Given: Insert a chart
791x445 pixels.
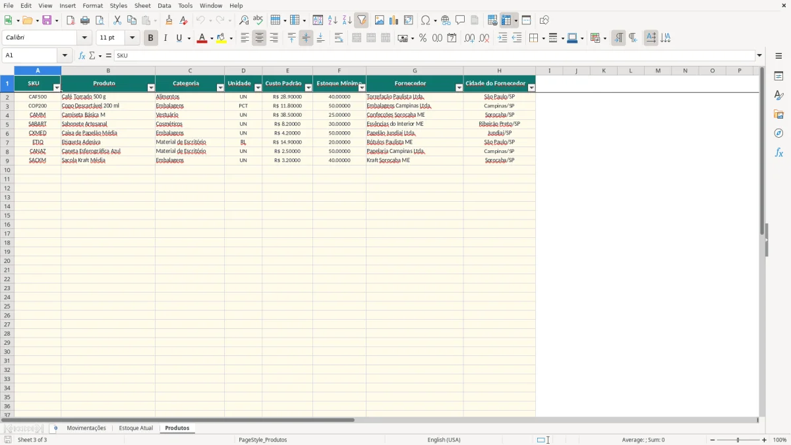Looking at the screenshot, I should (x=394, y=20).
